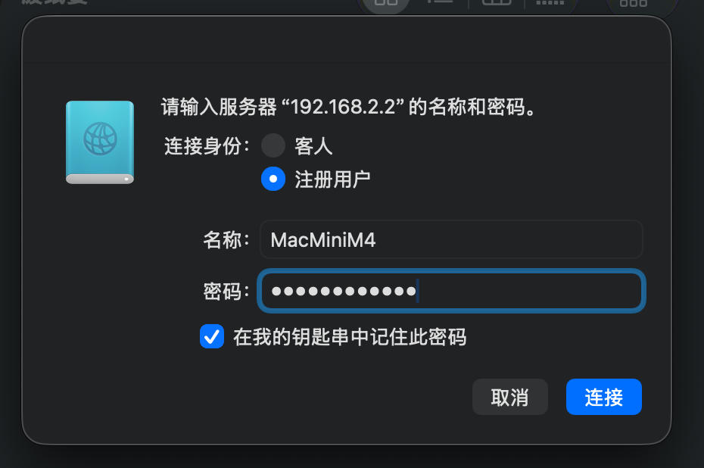The height and width of the screenshot is (468, 704).
Task: Uncheck the remember password in keychain checkbox
Action: point(212,336)
